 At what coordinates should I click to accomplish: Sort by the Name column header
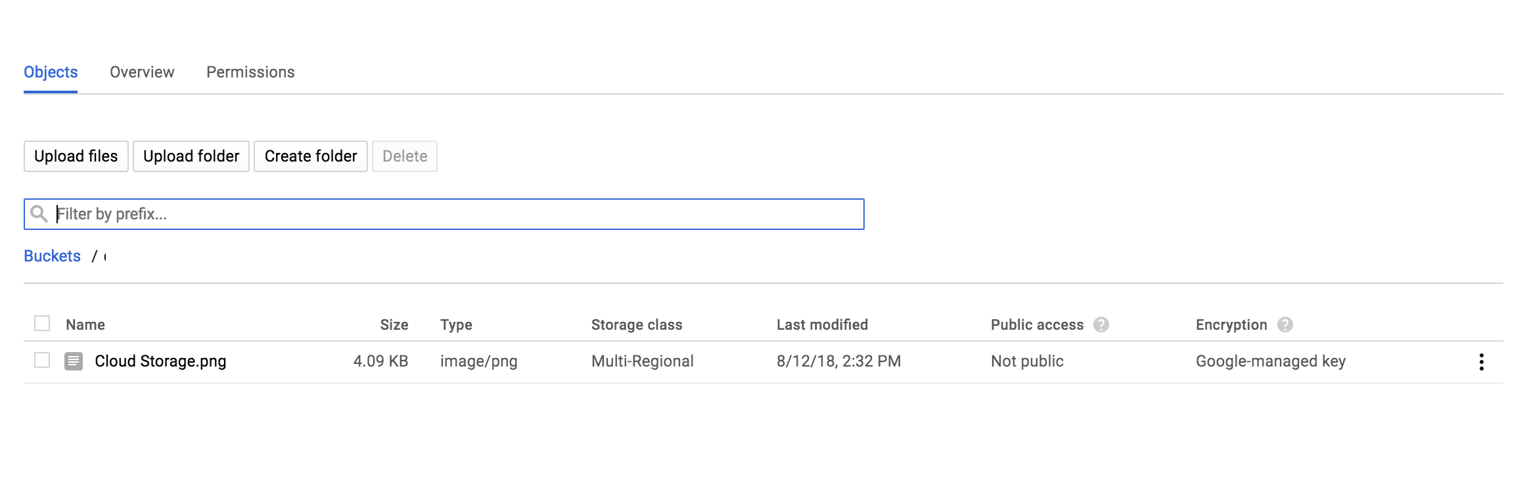click(85, 325)
